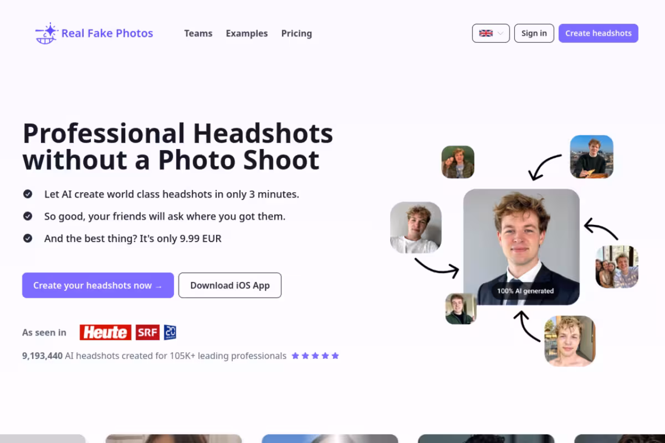665x443 pixels.
Task: Open the Pricing menu item
Action: click(296, 33)
